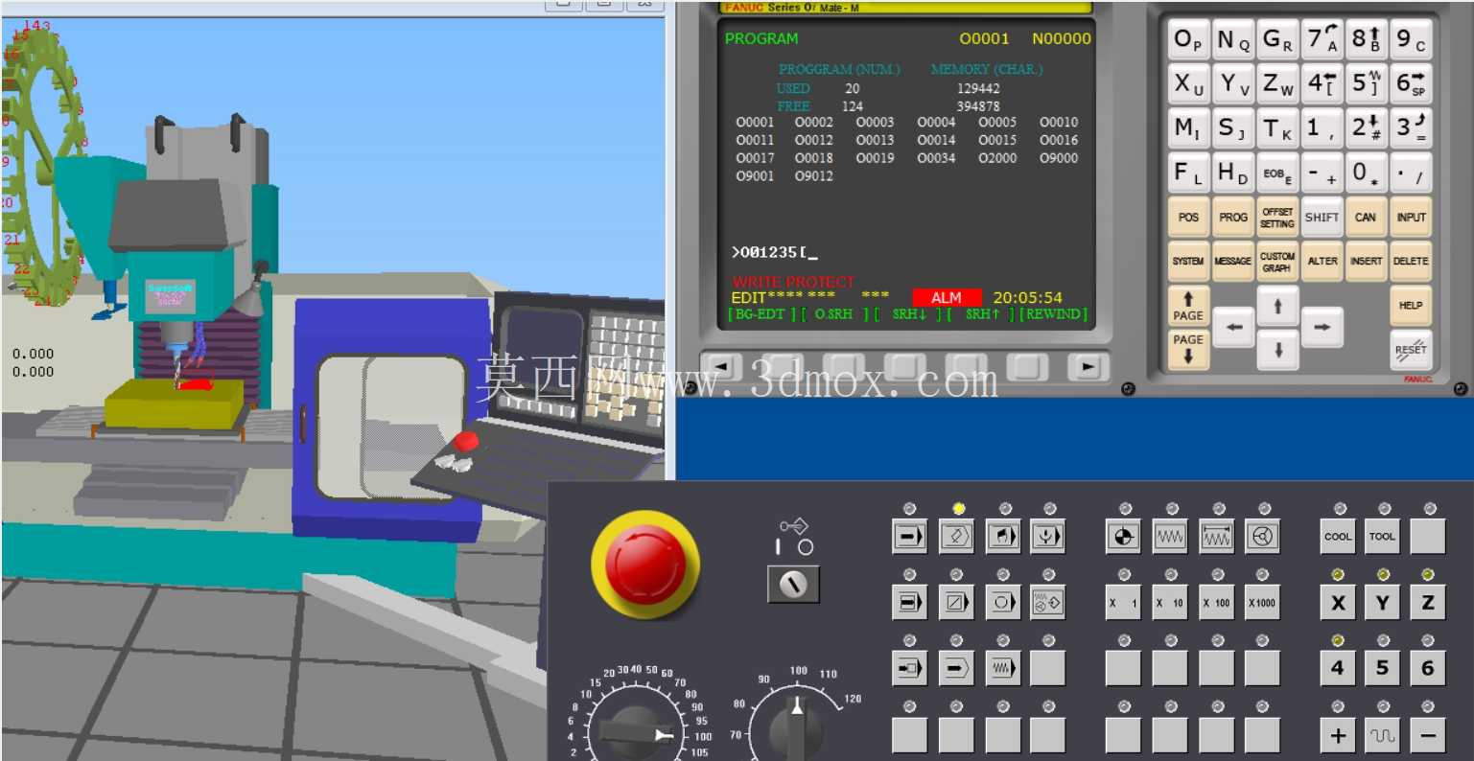Select X axis button on operator panel

click(x=1338, y=603)
